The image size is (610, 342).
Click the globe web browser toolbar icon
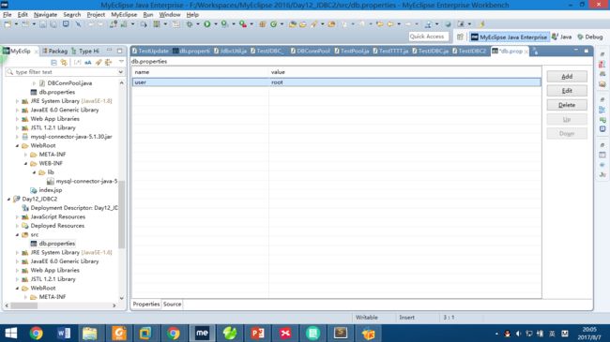[449, 24]
